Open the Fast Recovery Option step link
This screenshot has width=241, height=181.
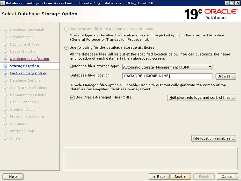click(x=28, y=73)
